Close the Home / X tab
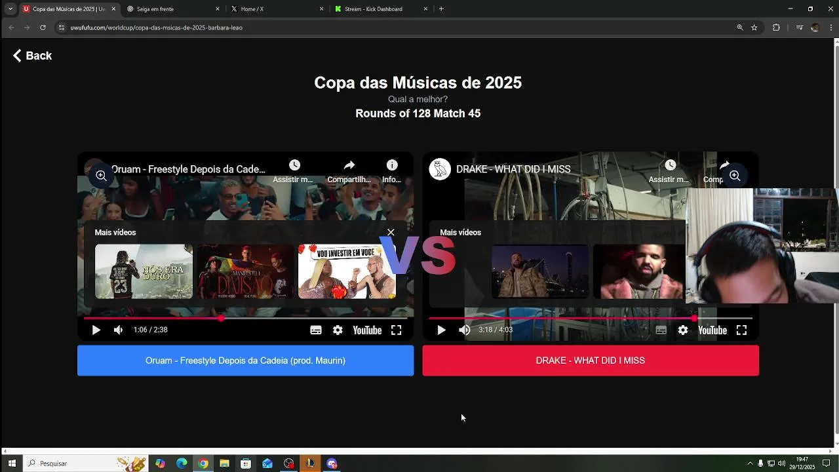839x472 pixels. pyautogui.click(x=322, y=9)
